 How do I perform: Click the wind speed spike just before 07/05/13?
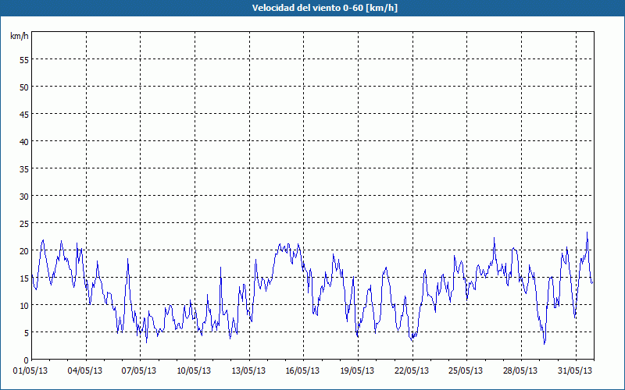pyautogui.click(x=127, y=259)
